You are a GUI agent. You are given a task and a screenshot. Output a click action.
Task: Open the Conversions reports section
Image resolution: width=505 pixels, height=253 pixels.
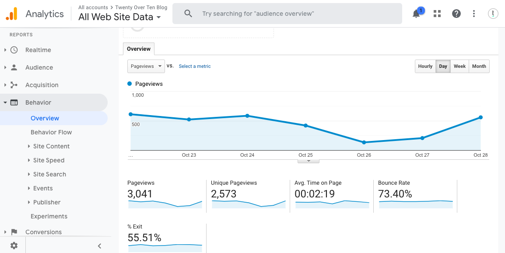point(14,232)
